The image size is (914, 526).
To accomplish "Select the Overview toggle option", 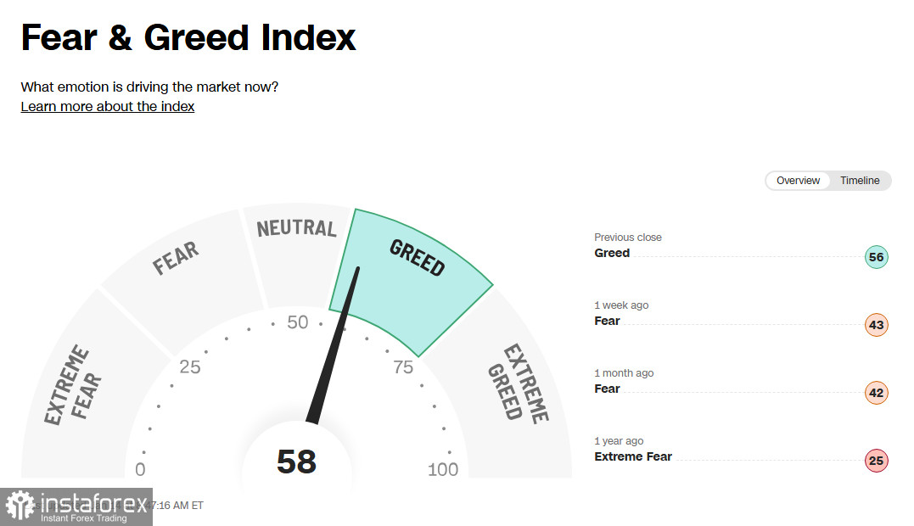I will [x=798, y=181].
